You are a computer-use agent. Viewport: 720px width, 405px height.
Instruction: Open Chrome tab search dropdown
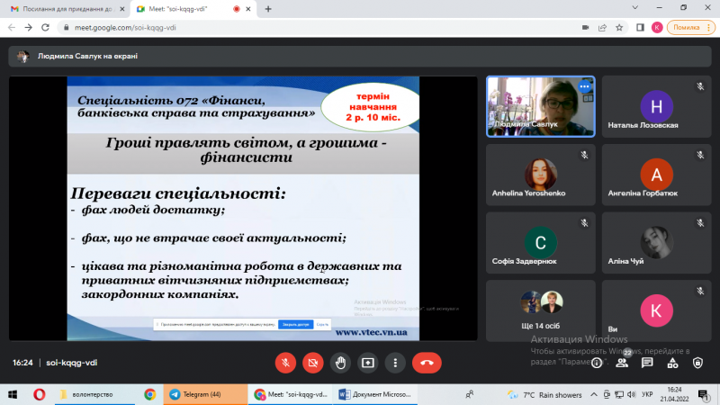[x=635, y=8]
